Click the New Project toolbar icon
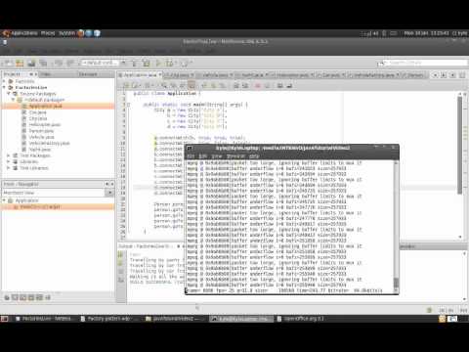469x352 pixels. tap(20, 63)
